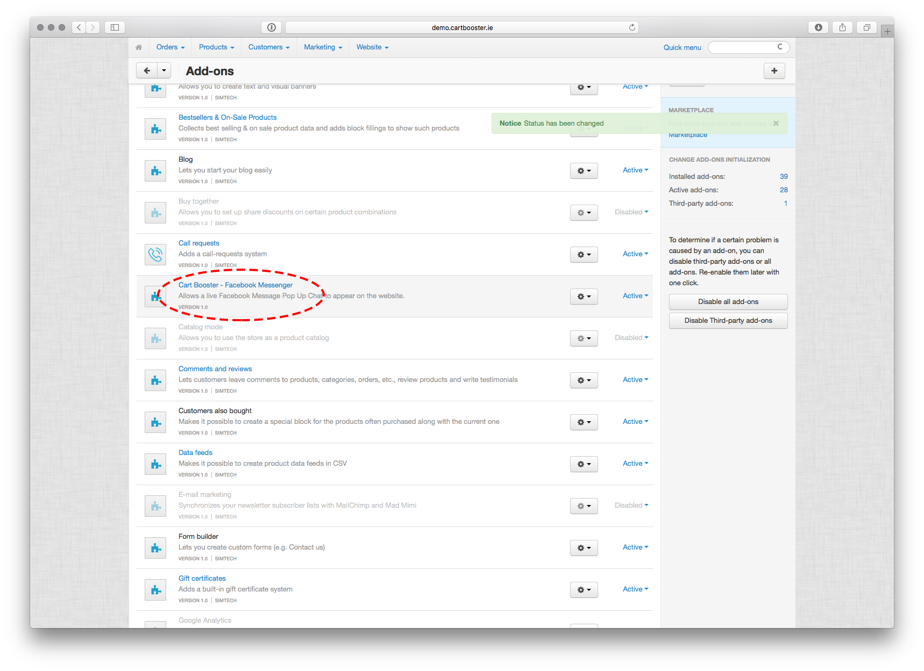Click Disable Third-party add-ons button
This screenshot has width=924, height=671.
728,321
